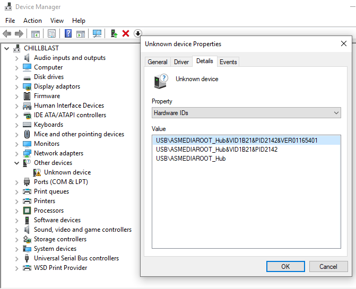Click the Forward arrow toolbar icon
Viewport: 356px width, 289px height.
(x=19, y=34)
